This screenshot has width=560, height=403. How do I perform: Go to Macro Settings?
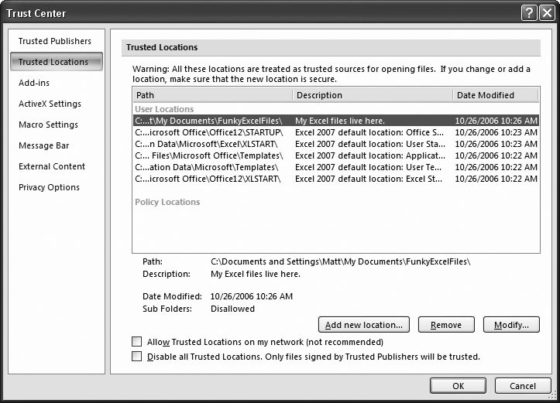click(x=48, y=125)
